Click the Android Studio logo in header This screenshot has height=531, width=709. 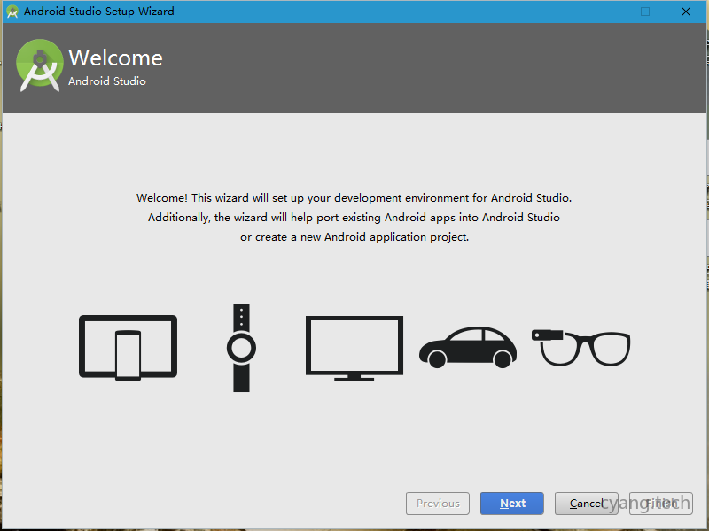click(40, 65)
